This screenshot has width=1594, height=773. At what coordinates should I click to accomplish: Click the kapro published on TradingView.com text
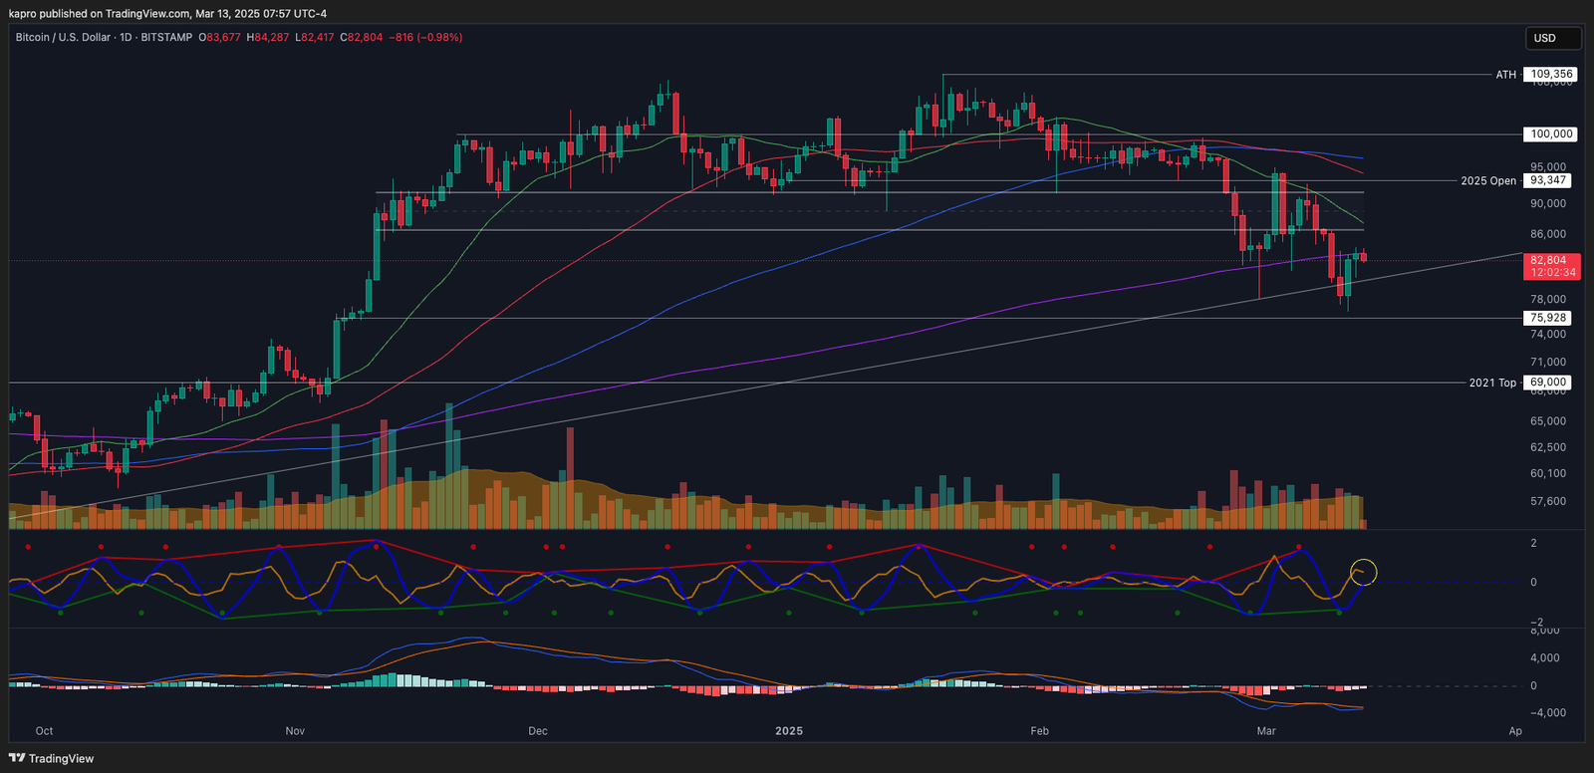tap(167, 14)
